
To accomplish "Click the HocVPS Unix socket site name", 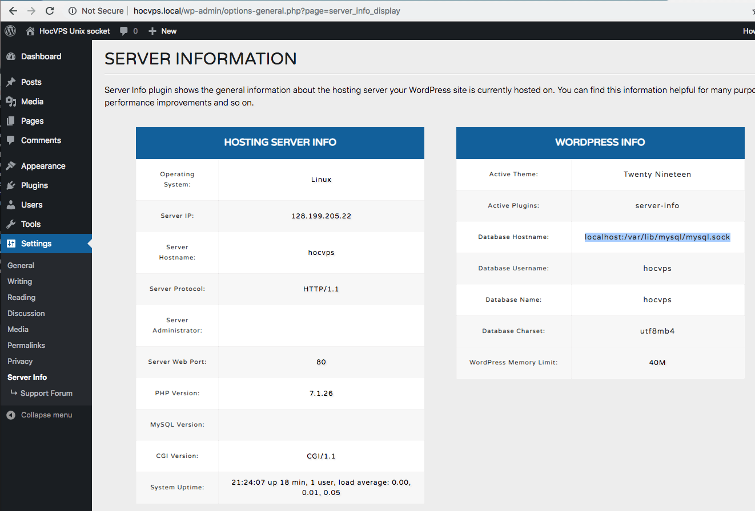I will (74, 31).
